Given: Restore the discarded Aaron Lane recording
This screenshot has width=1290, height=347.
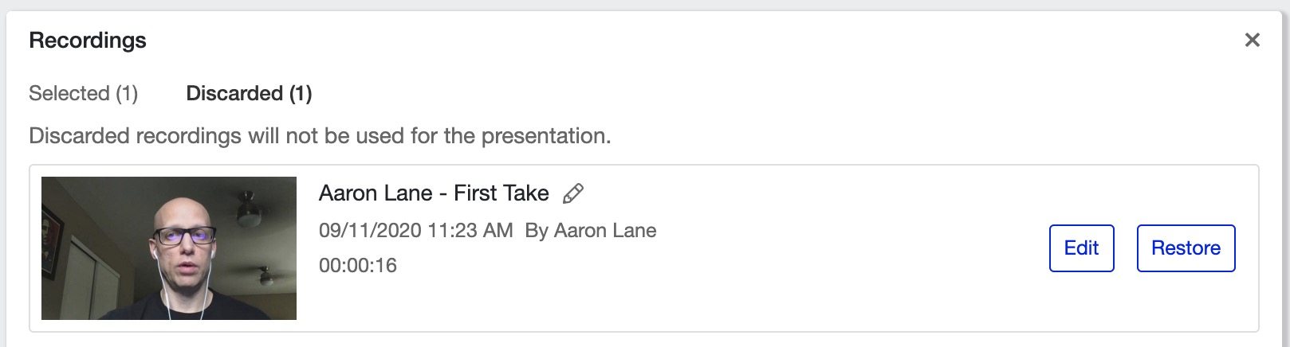Looking at the screenshot, I should coord(1186,248).
